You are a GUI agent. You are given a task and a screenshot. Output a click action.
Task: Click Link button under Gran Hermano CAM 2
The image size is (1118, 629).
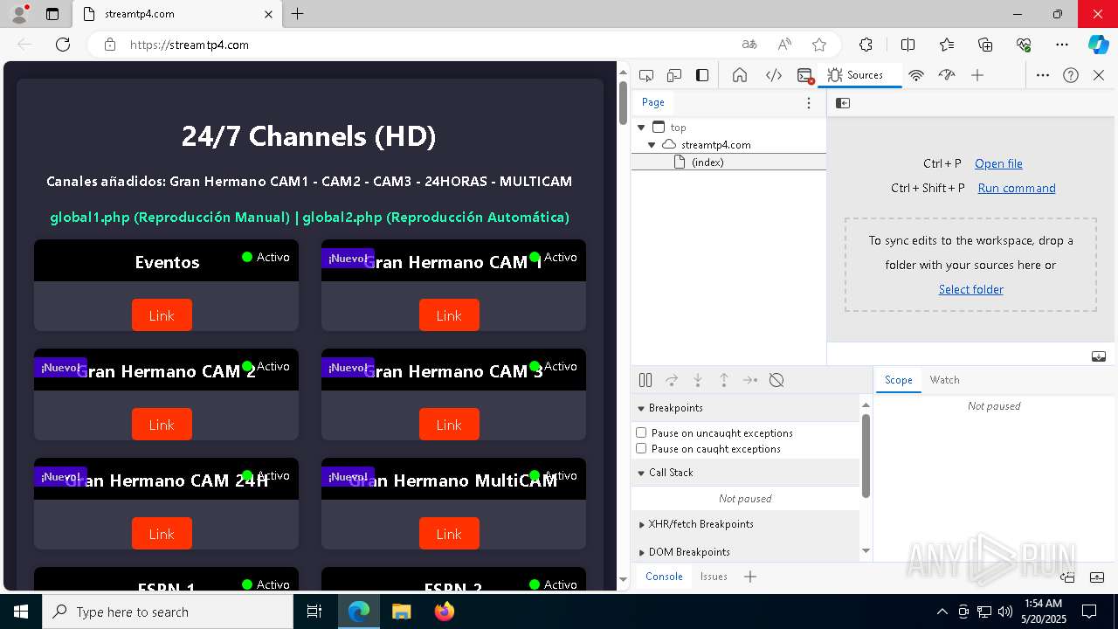tap(162, 425)
